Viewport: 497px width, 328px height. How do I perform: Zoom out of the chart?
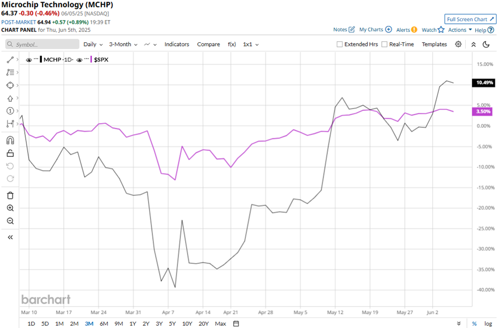10,221
